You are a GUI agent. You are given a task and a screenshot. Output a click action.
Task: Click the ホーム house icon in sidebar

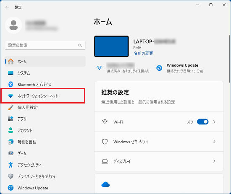click(10, 62)
